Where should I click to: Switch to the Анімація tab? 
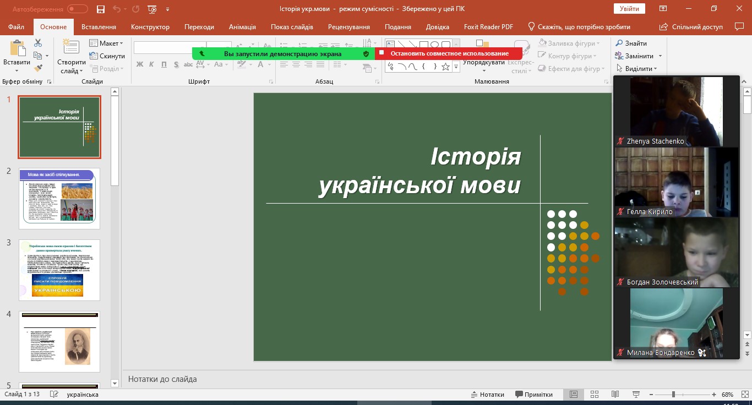[242, 27]
